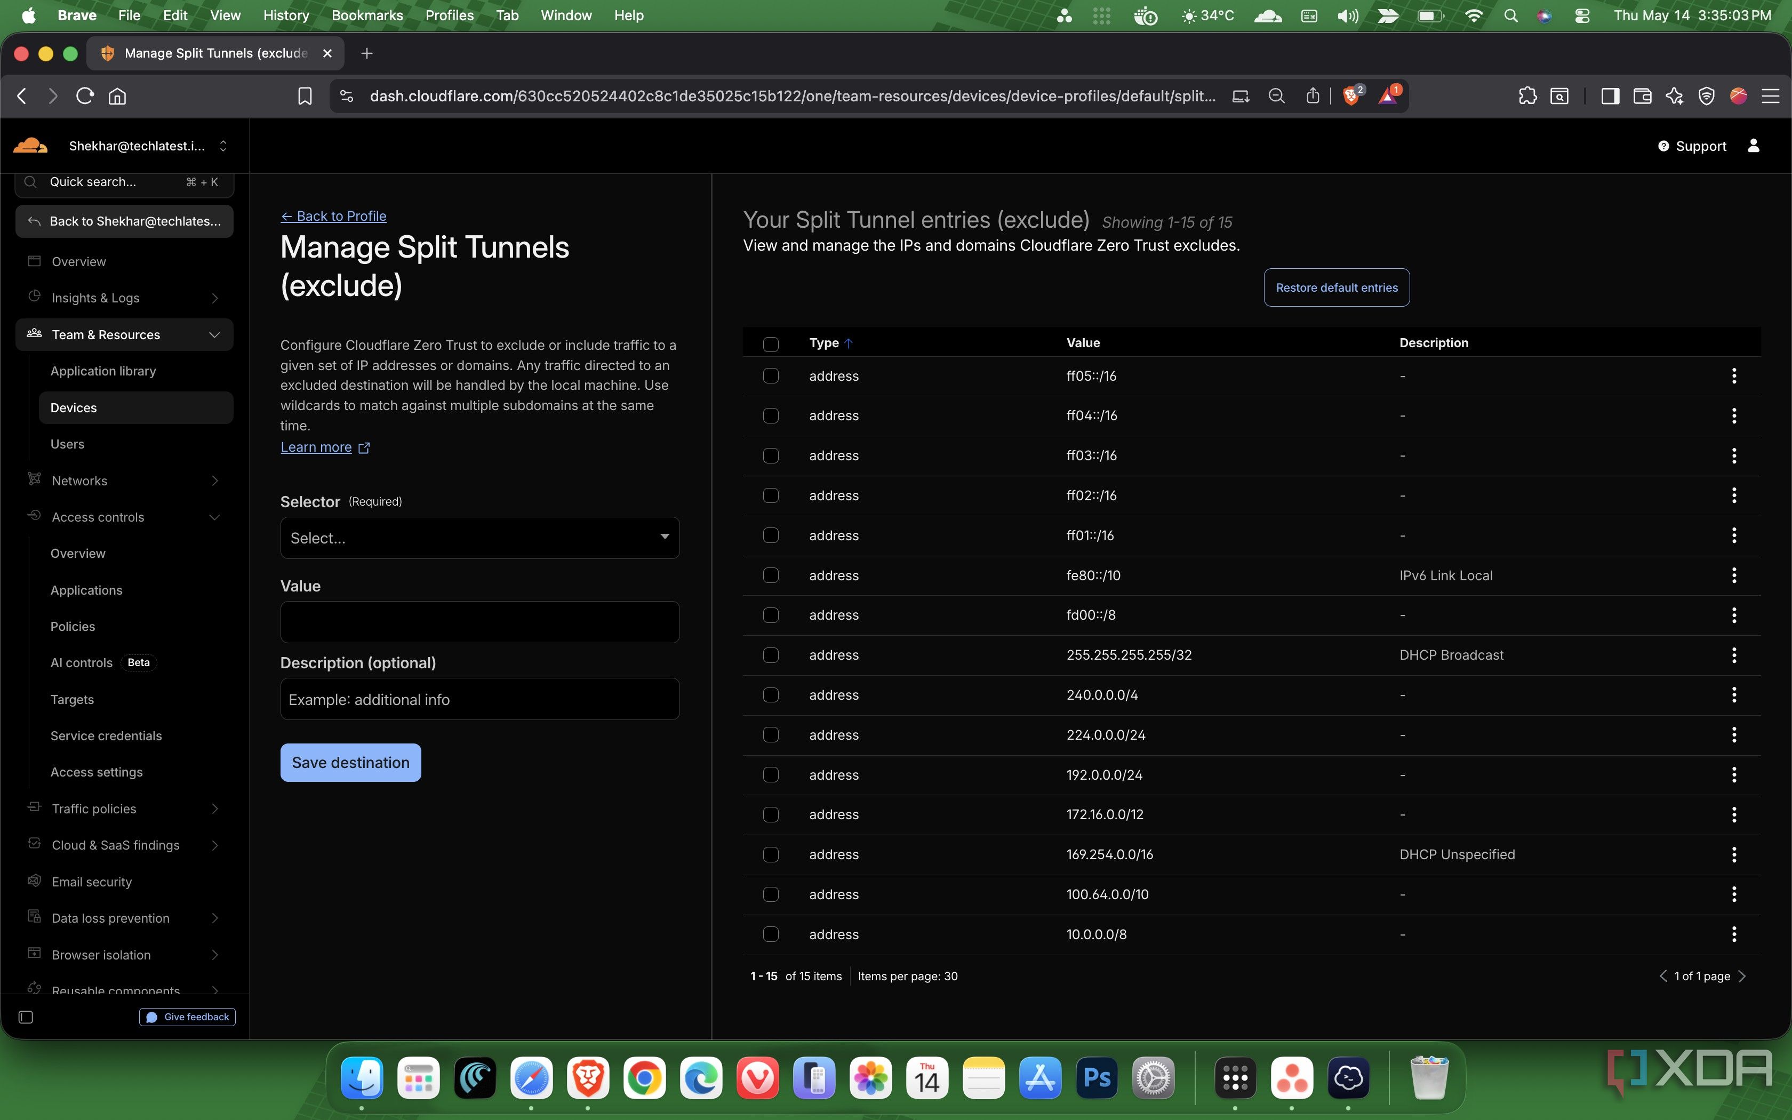The width and height of the screenshot is (1792, 1120).
Task: Go to browser home page icon
Action: click(x=118, y=97)
